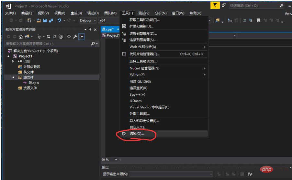Select 获取工具和功能(T)... menu item

[164, 20]
